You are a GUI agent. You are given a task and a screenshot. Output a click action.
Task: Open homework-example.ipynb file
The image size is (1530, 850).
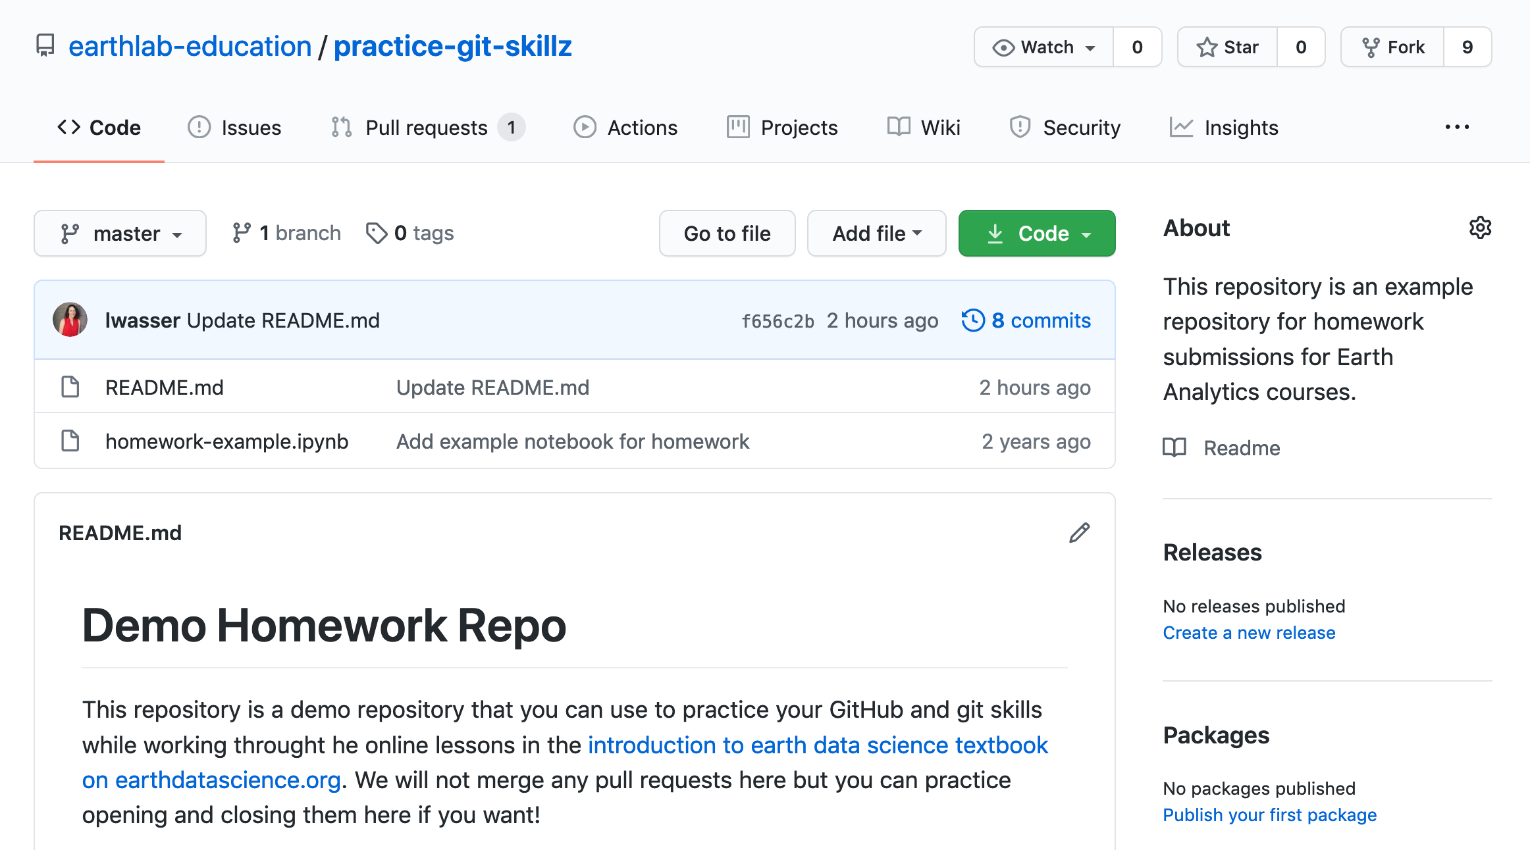coord(227,441)
